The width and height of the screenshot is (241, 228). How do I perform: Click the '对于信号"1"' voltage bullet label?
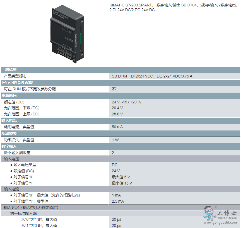pos(23,183)
